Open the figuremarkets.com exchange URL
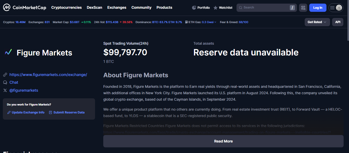The image size is (349, 153). (48, 75)
